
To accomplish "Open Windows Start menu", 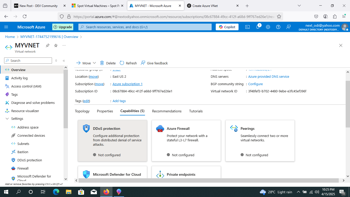I will (6, 192).
